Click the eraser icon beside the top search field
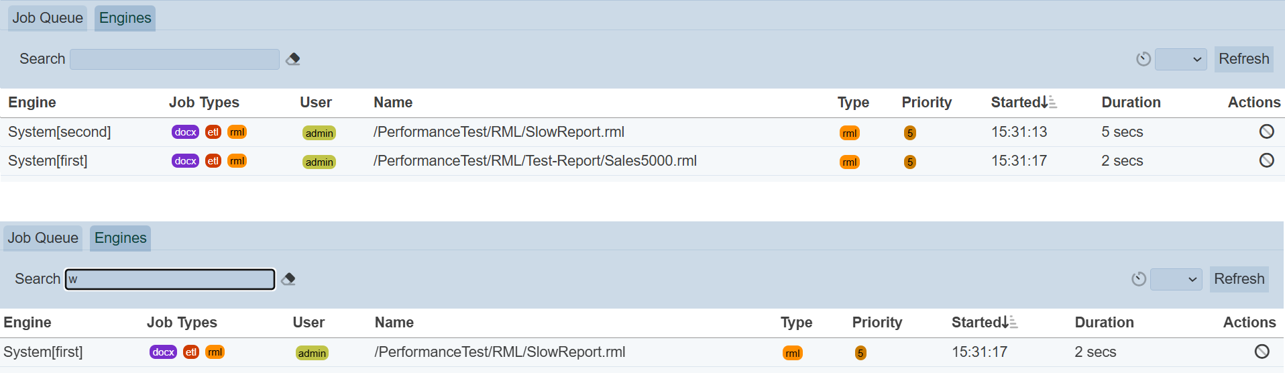1285x373 pixels. (x=293, y=59)
